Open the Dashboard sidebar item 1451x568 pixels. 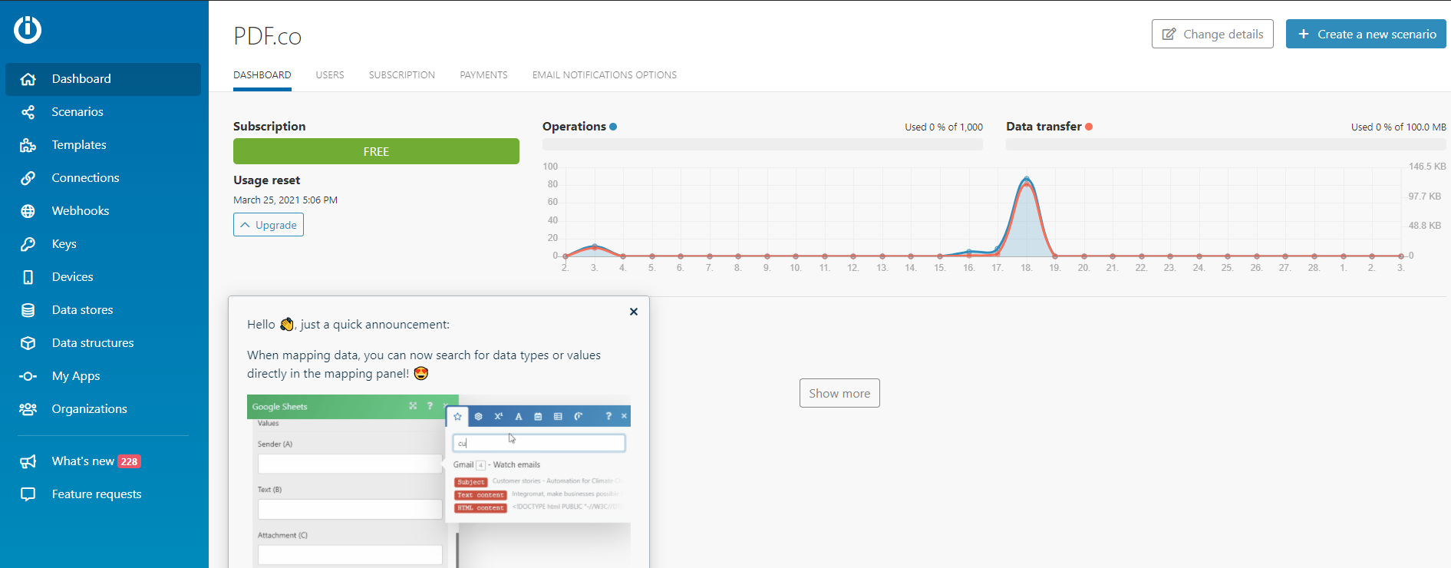pyautogui.click(x=103, y=79)
